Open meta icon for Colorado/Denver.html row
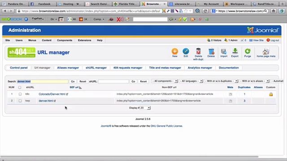The height and width of the screenshot is (161, 287). 230,94
